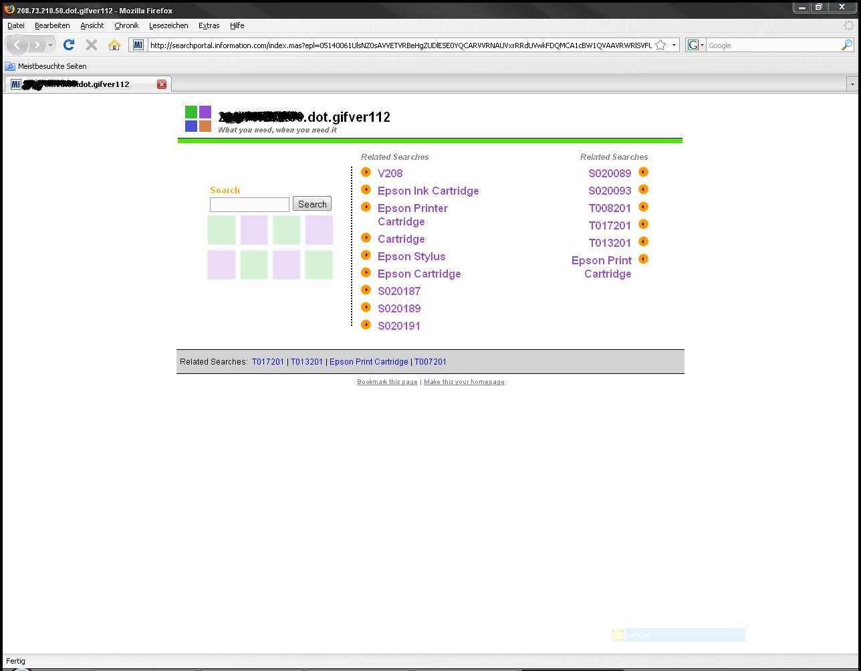This screenshot has width=861, height=671.
Task: Click orange arrow beside Epson Cartridge
Action: point(366,272)
